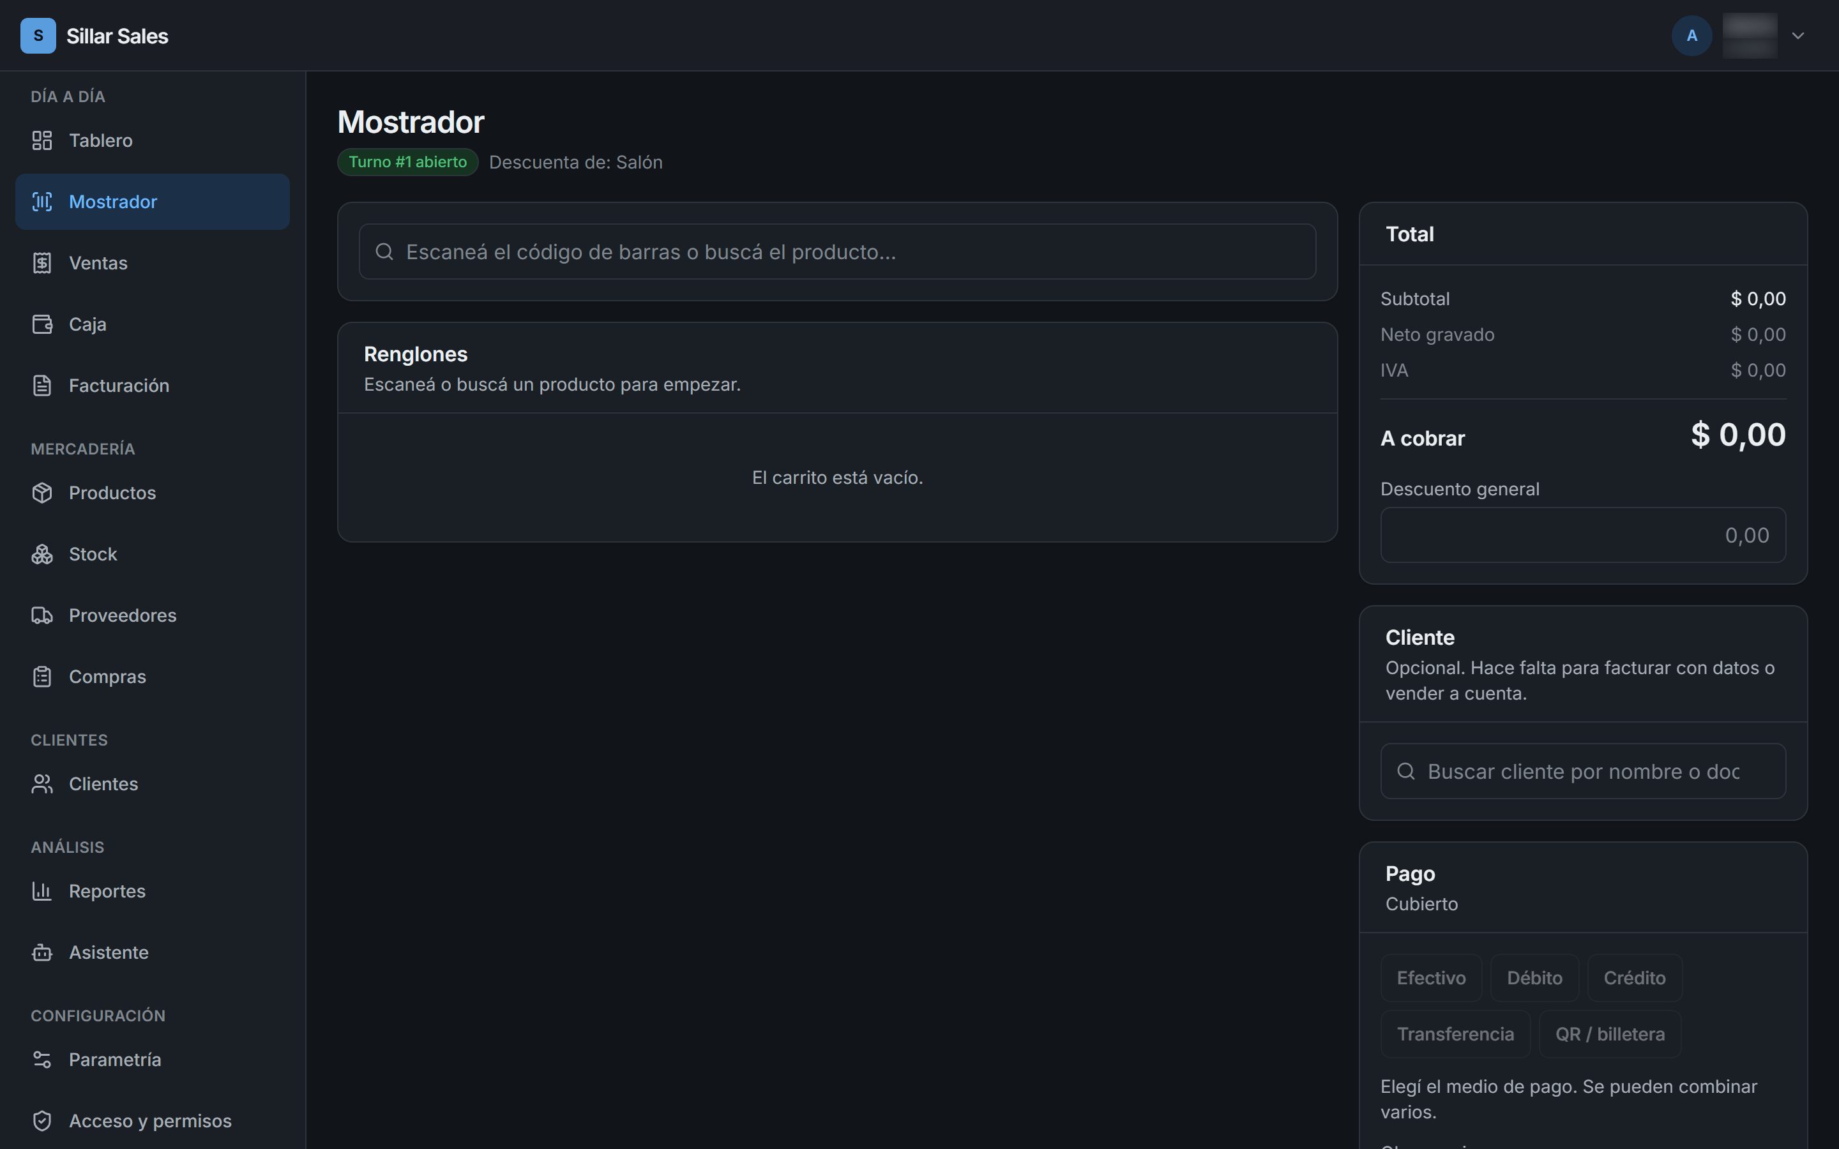The width and height of the screenshot is (1839, 1149).
Task: Click the Renglones heading
Action: pos(416,354)
